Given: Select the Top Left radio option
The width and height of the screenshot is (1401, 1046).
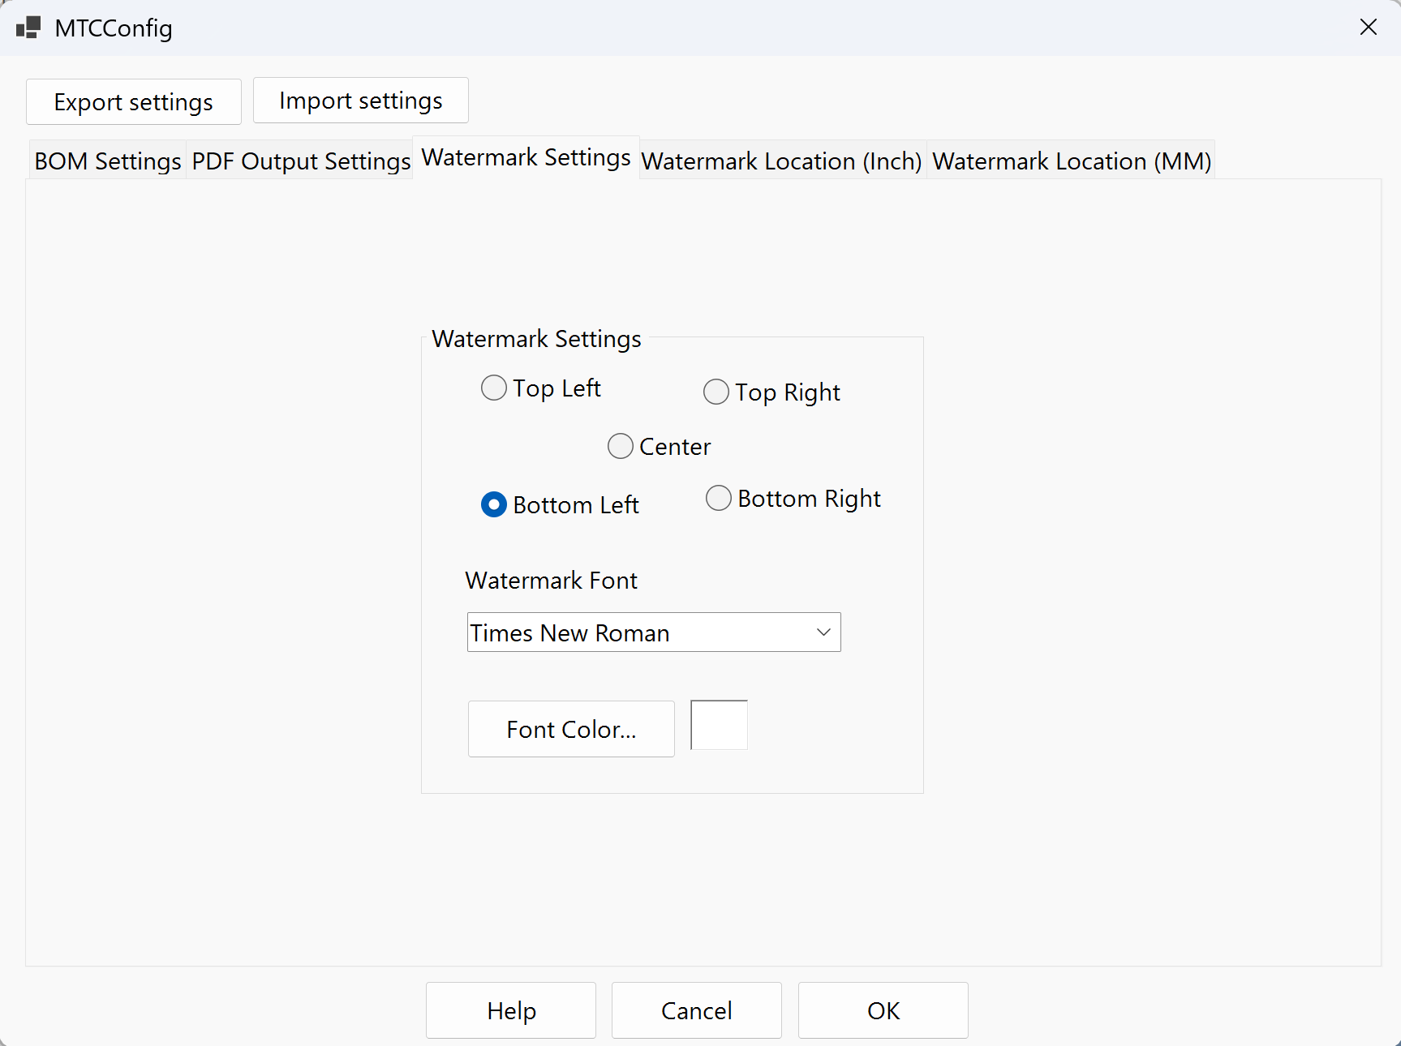Looking at the screenshot, I should point(541,388).
